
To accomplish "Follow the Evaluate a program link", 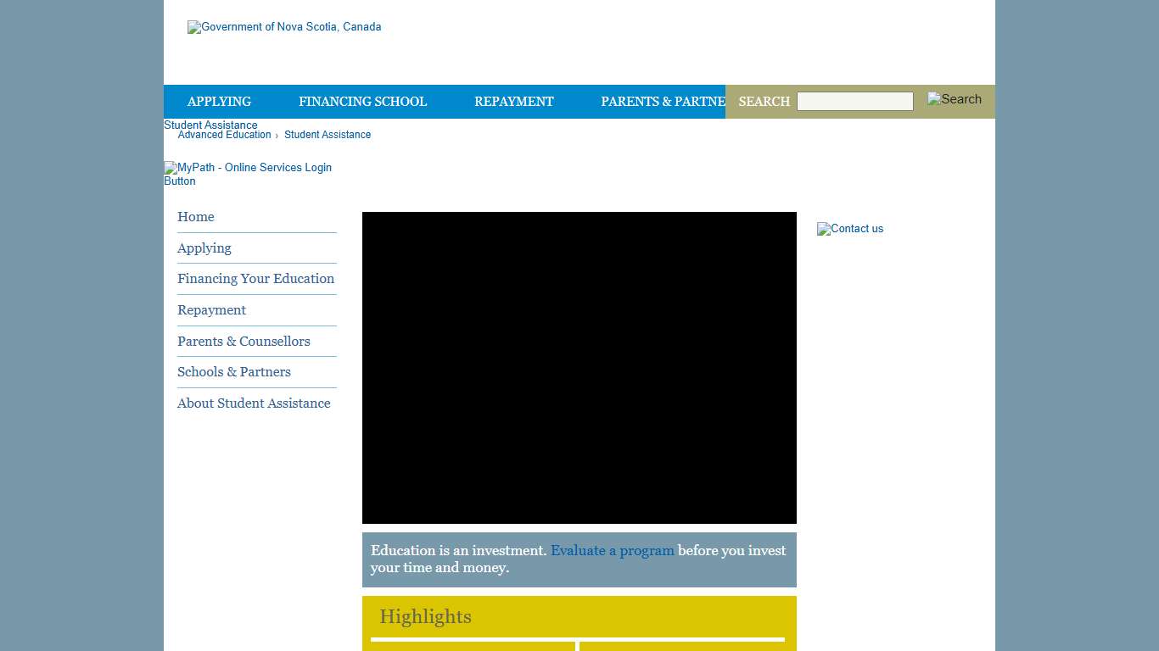I will click(612, 550).
